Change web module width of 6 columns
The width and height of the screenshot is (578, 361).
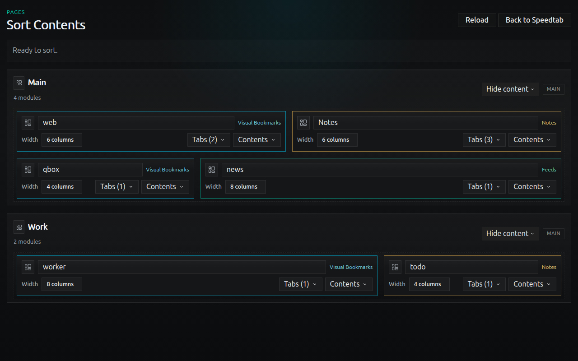click(x=62, y=140)
